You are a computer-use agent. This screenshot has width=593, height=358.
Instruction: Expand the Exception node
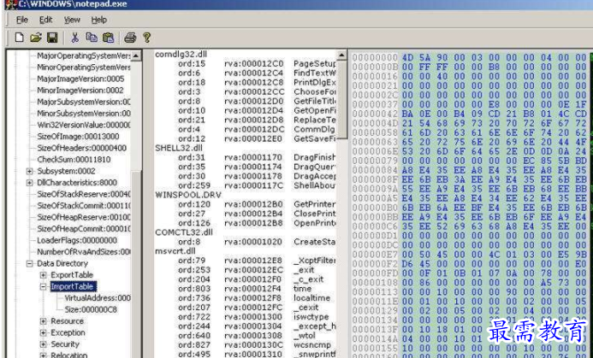tap(44, 332)
